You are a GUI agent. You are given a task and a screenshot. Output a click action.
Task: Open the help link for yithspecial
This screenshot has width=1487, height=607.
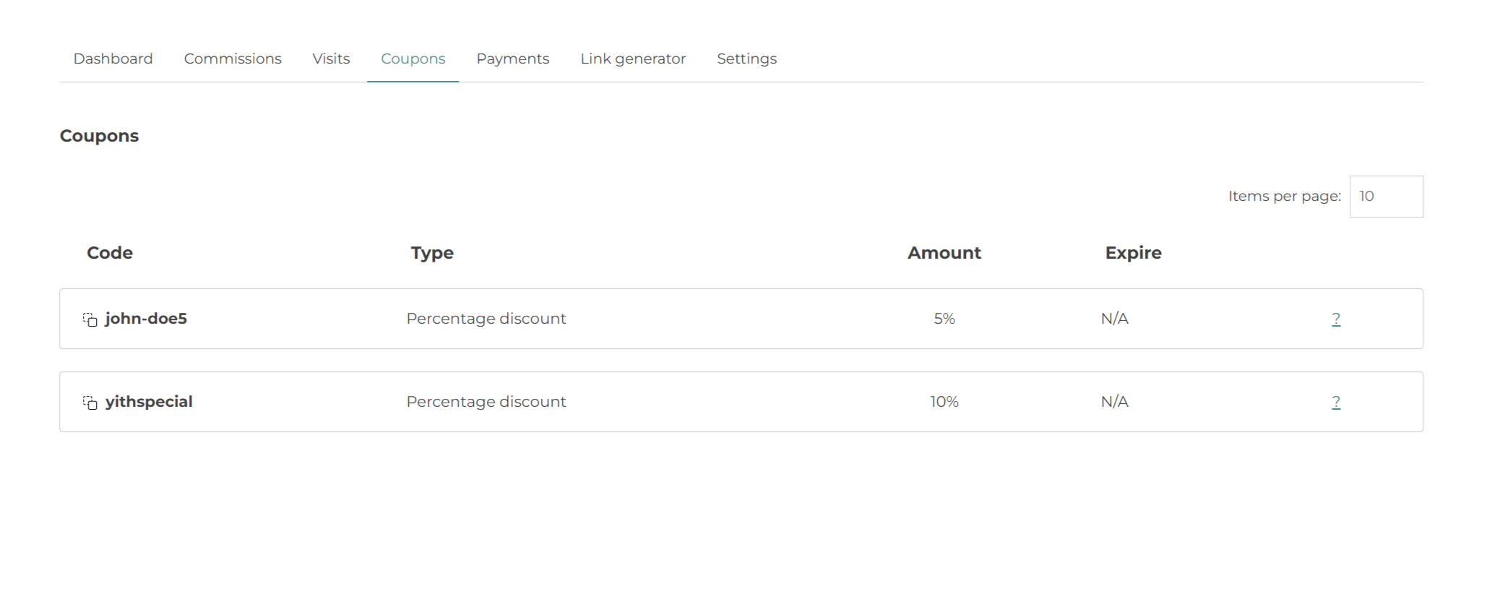click(x=1335, y=402)
